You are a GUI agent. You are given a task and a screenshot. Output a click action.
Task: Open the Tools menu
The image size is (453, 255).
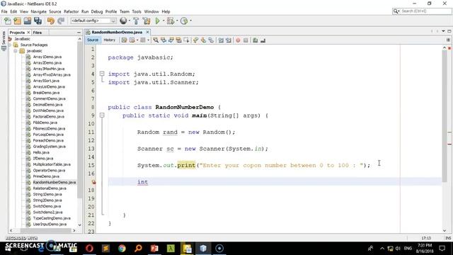(x=137, y=11)
